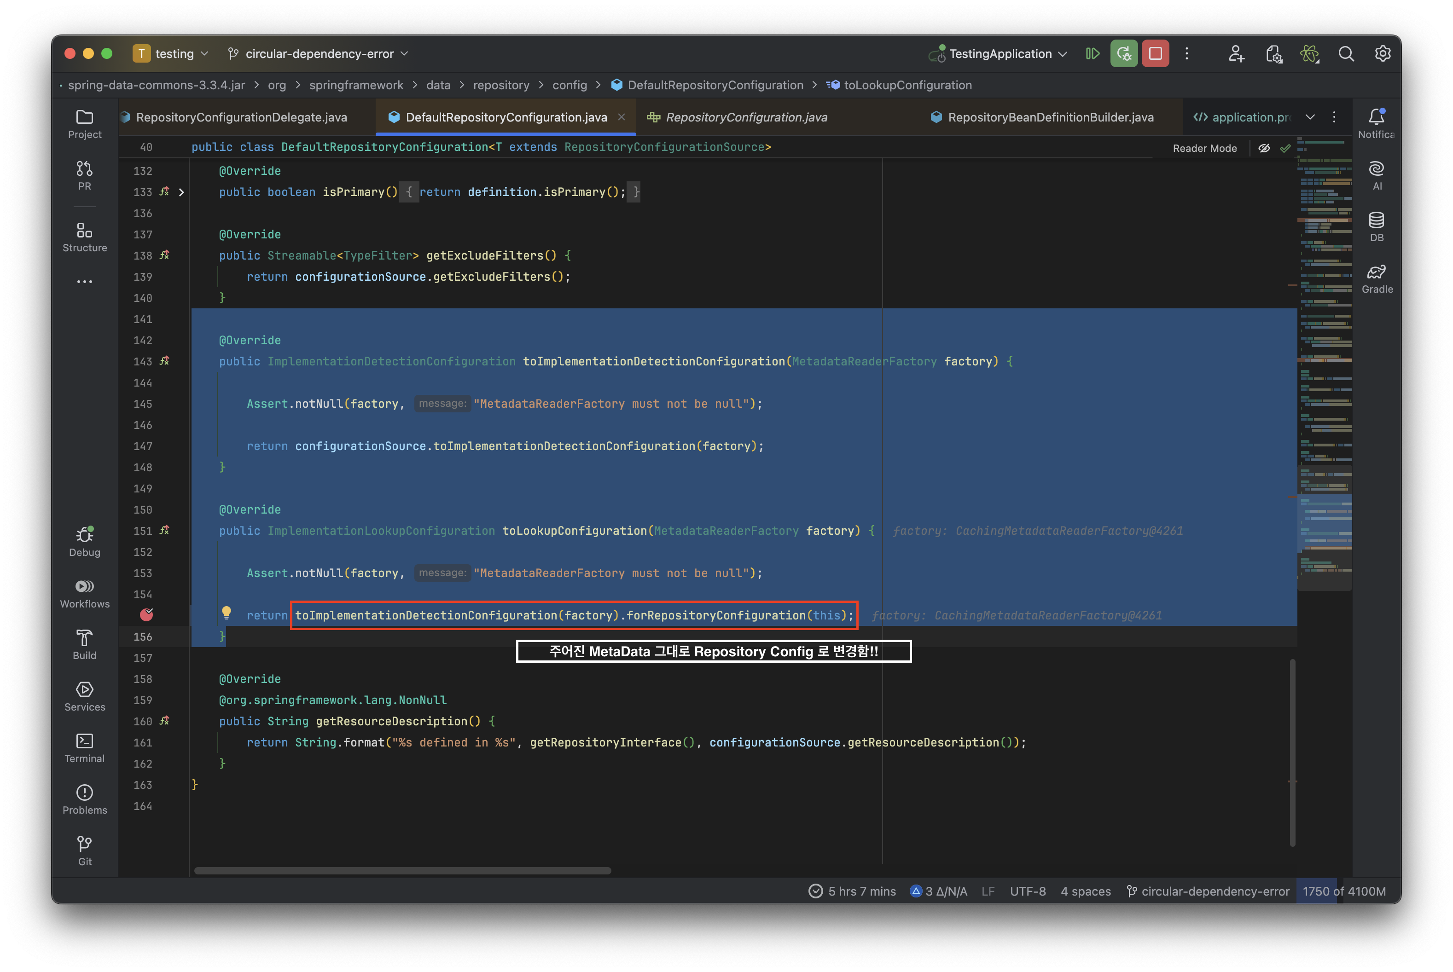Click UTF-8 encoding in status bar

(x=1028, y=891)
